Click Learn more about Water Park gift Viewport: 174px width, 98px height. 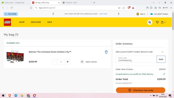point(103,14)
